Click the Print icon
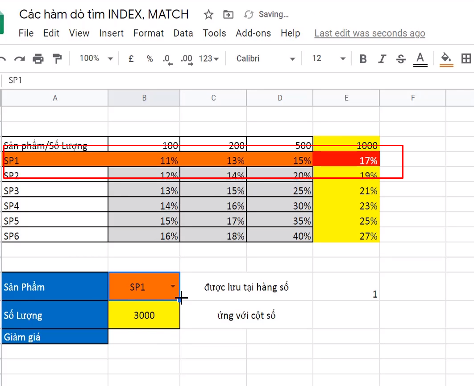 point(38,58)
